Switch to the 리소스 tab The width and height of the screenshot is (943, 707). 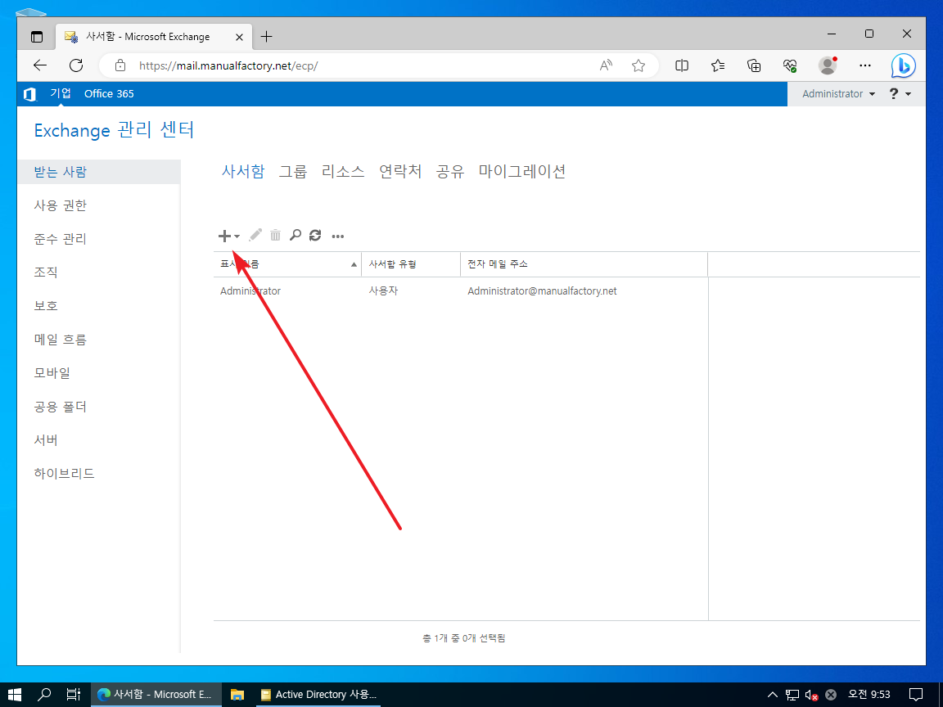(x=343, y=171)
